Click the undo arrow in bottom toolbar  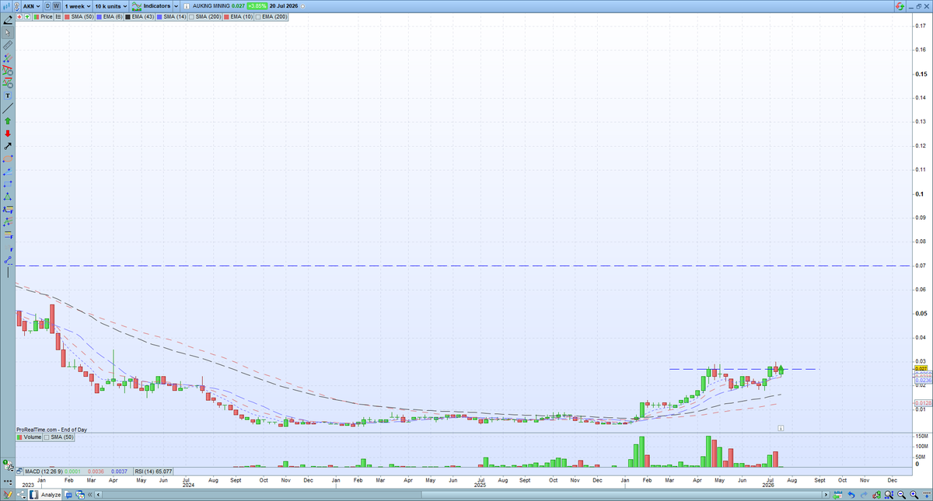851,495
